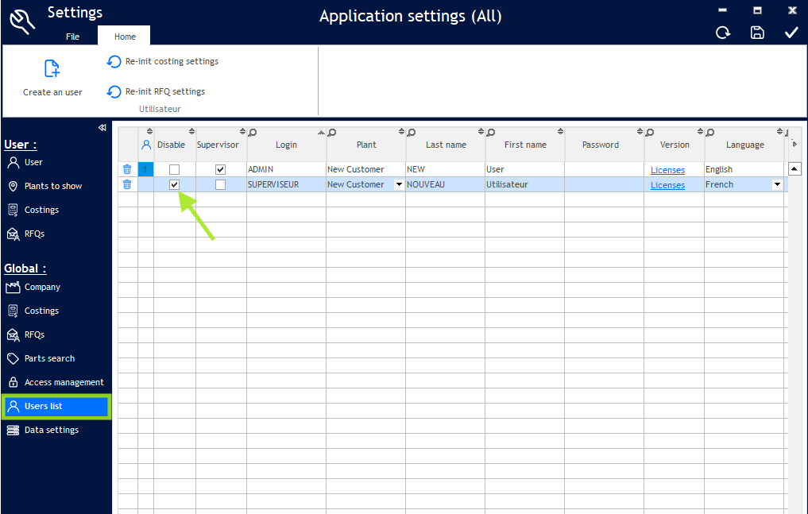Select Access management in sidebar

pyautogui.click(x=64, y=382)
